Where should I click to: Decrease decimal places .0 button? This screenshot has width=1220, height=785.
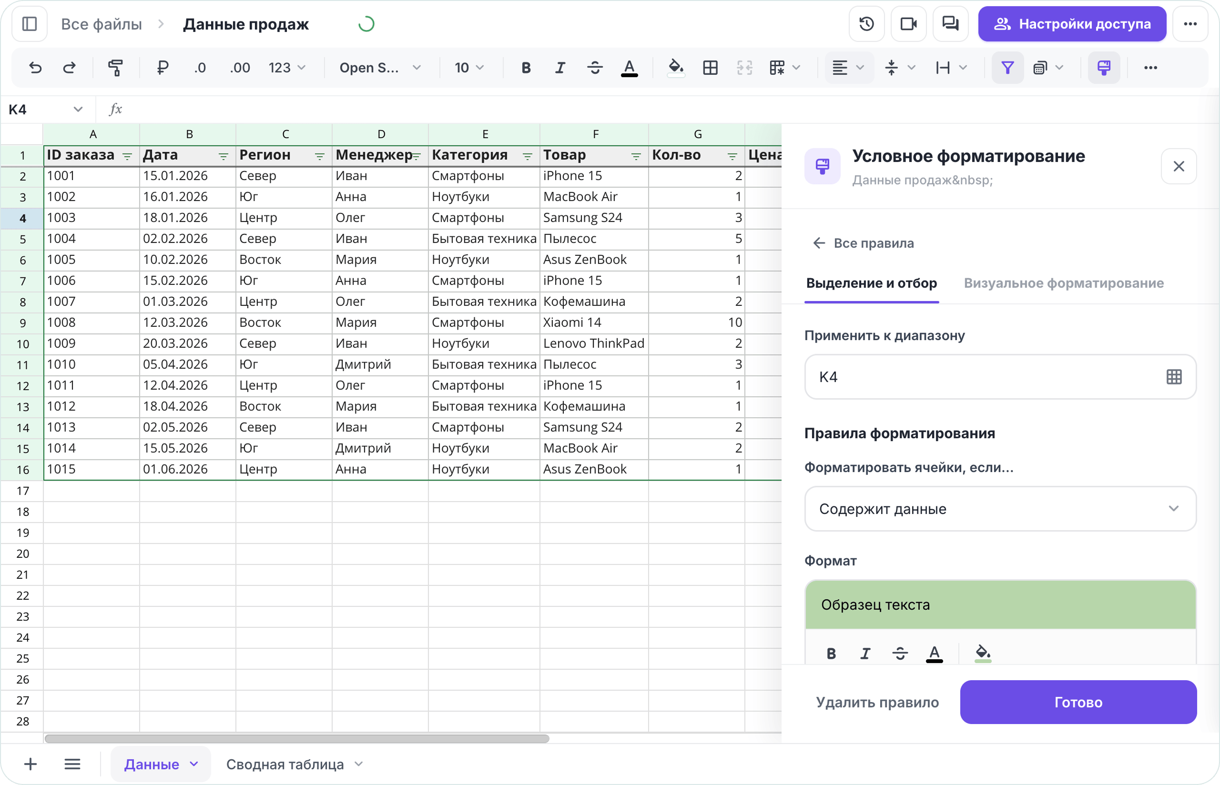(x=200, y=68)
